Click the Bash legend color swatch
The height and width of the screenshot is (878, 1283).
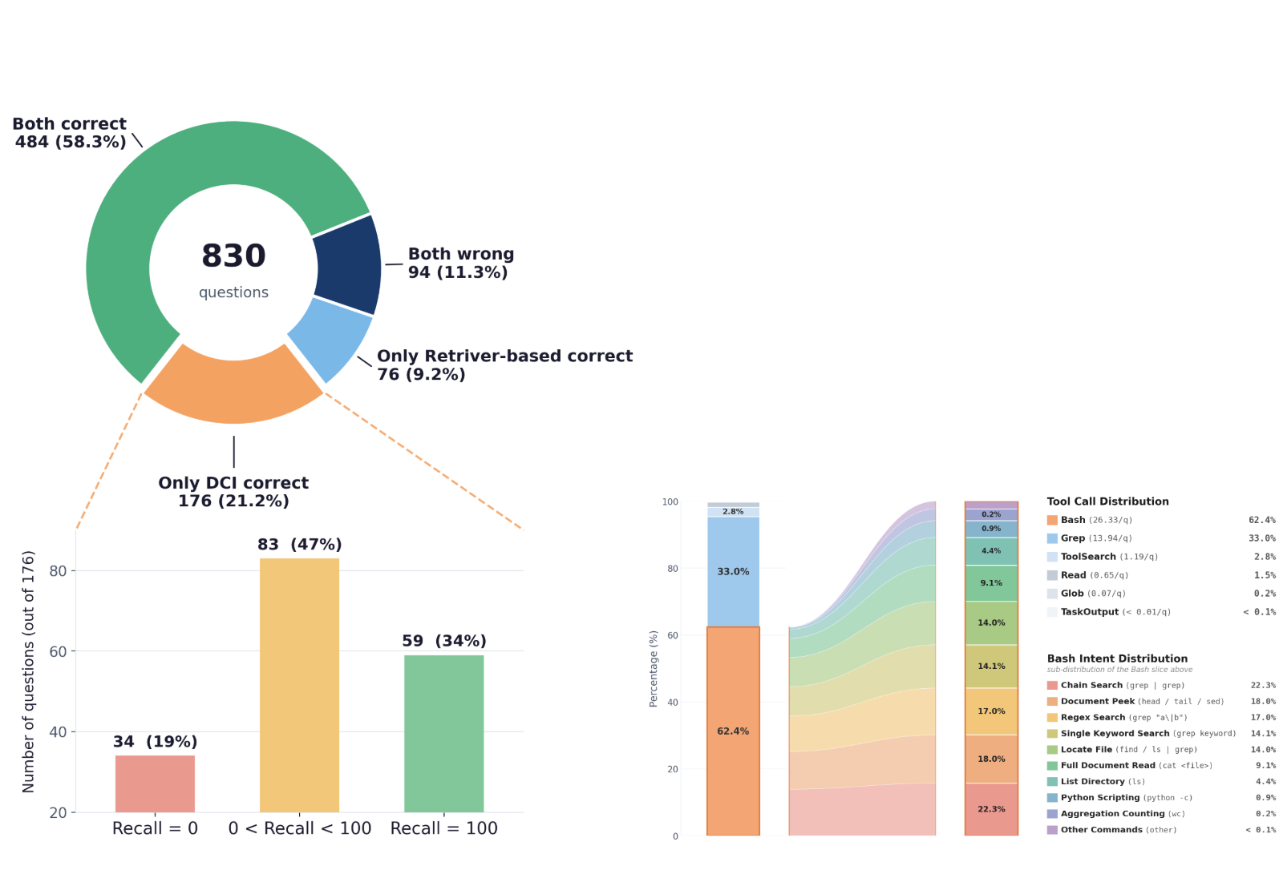click(x=1052, y=520)
